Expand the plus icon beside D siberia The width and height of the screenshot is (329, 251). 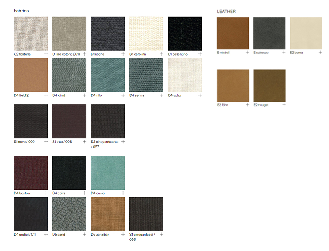coord(123,54)
